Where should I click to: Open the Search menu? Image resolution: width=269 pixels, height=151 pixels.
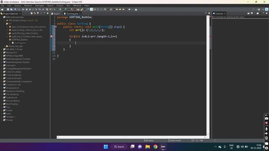tap(50, 5)
